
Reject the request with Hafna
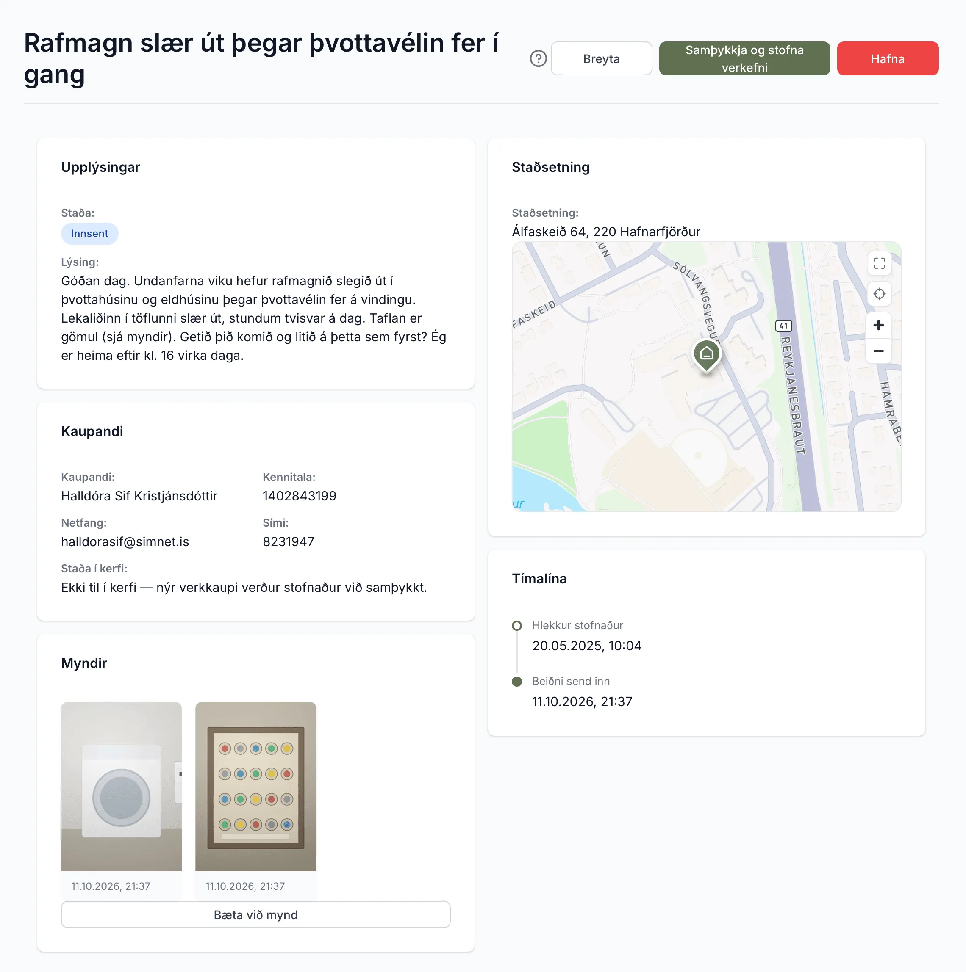(x=888, y=59)
